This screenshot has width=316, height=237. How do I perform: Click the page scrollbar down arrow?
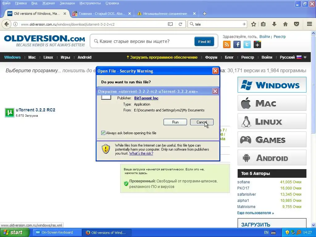click(x=314, y=225)
